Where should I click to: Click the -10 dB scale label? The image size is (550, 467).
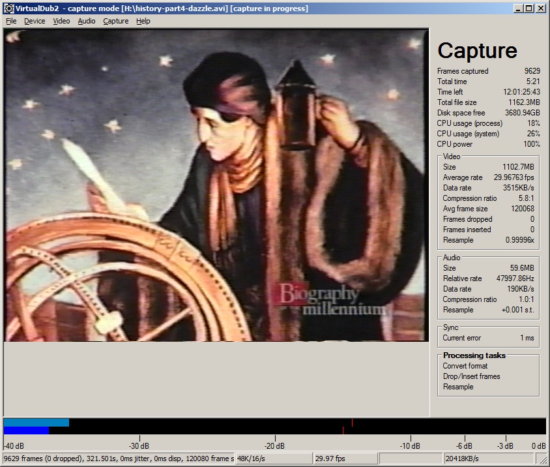pos(410,446)
